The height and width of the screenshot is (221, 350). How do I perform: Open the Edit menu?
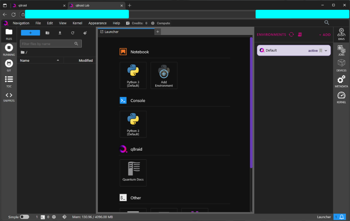(x=50, y=23)
